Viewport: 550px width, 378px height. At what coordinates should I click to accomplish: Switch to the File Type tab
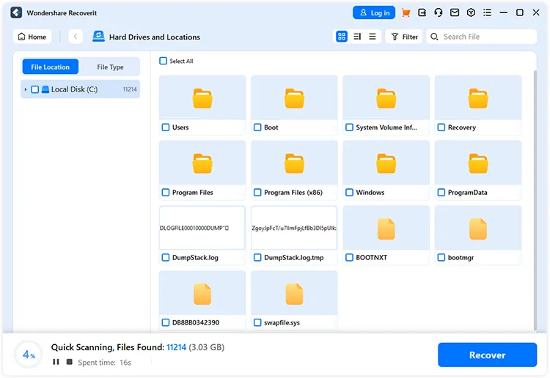pos(110,67)
